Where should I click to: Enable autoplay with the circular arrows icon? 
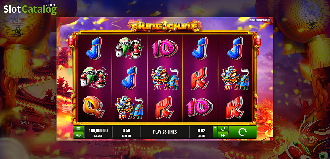(x=223, y=129)
